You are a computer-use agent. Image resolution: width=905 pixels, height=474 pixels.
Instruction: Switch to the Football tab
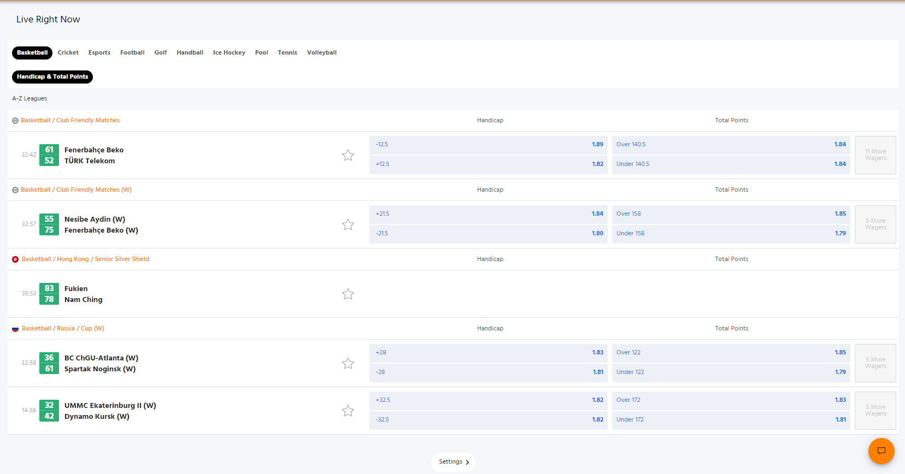(132, 53)
